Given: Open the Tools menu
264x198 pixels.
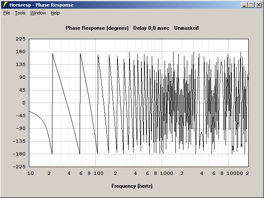Looking at the screenshot, I should click(20, 13).
